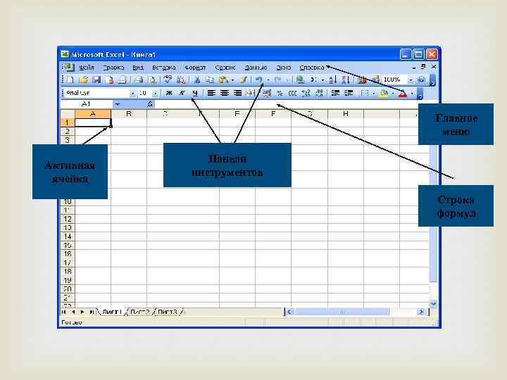Screen dimensions: 507x380
Task: Toggle underline with the Ч button
Action: (194, 94)
